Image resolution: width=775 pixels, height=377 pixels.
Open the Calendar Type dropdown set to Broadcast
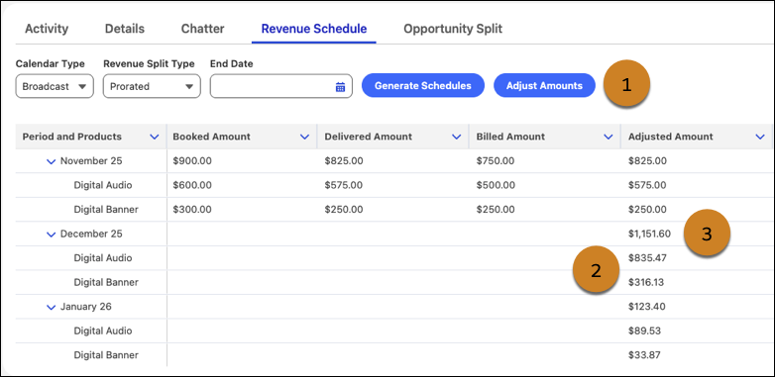point(55,86)
